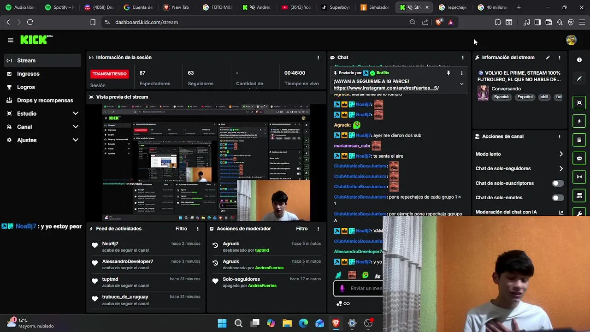Open File Explorer from taskbar
The width and height of the screenshot is (590, 332).
click(x=287, y=323)
